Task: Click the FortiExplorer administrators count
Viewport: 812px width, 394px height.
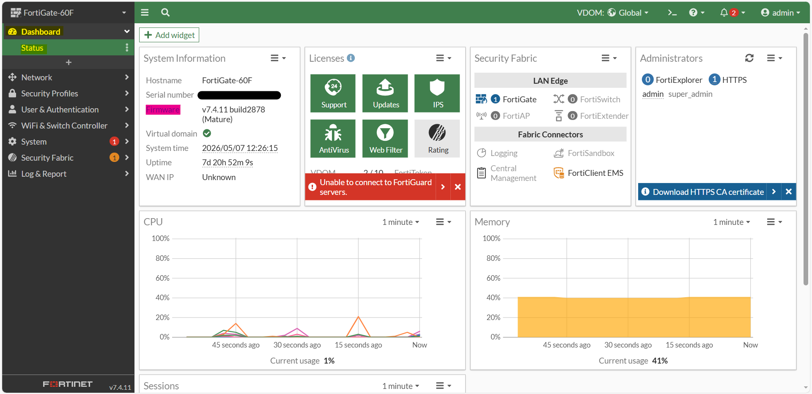Action: tap(647, 79)
